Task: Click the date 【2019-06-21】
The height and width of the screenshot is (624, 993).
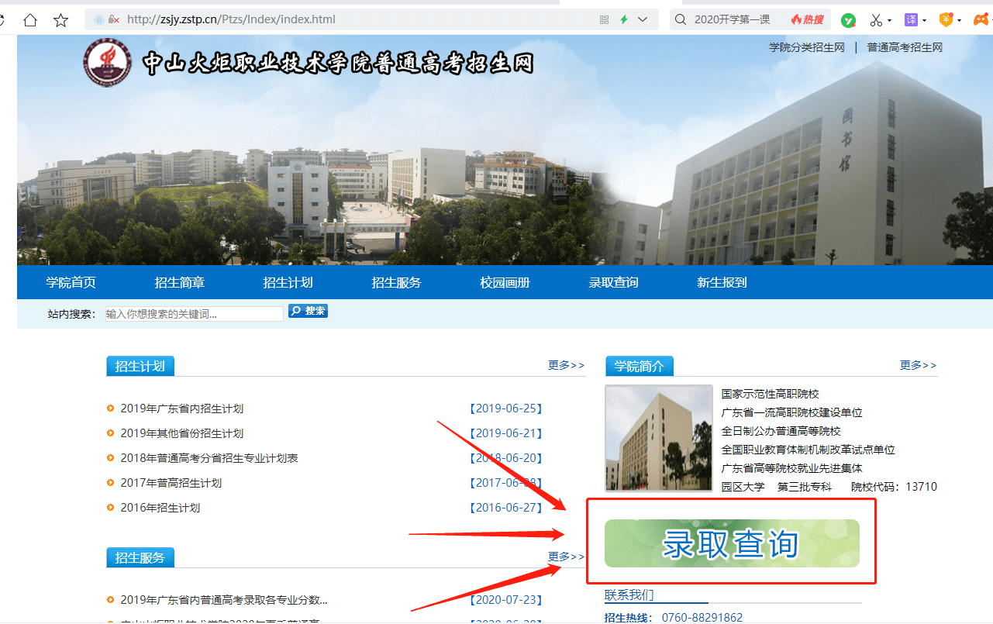Action: click(506, 433)
